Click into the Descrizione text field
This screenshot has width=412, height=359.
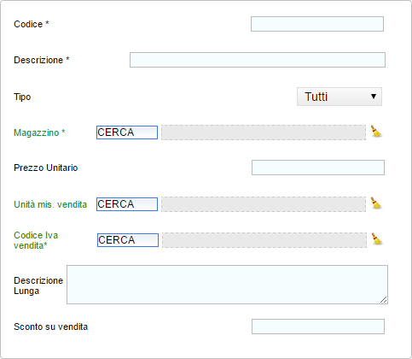point(258,60)
